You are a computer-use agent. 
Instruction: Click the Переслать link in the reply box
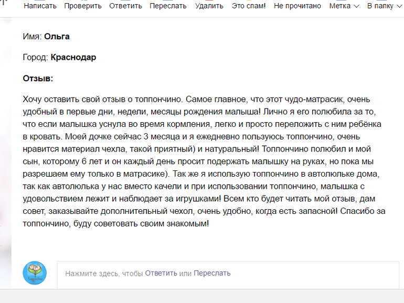(x=212, y=273)
